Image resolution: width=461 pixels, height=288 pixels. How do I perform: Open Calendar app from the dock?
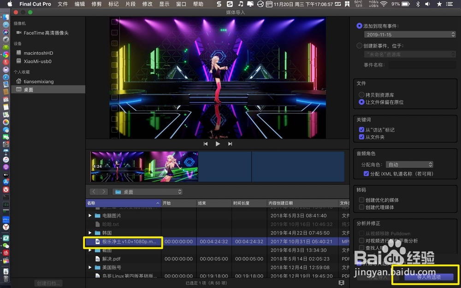[6, 100]
